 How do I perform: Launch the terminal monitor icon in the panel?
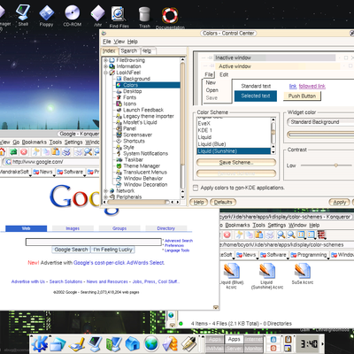[95, 343]
